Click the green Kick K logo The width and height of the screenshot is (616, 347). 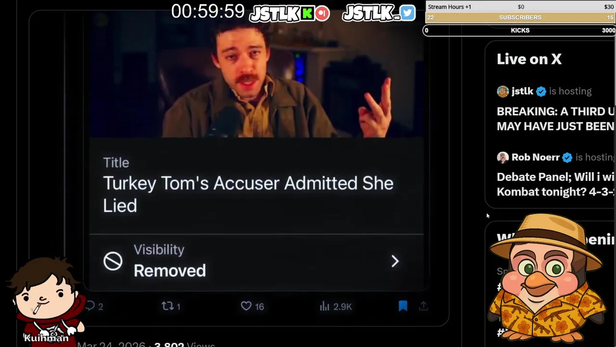tap(307, 13)
